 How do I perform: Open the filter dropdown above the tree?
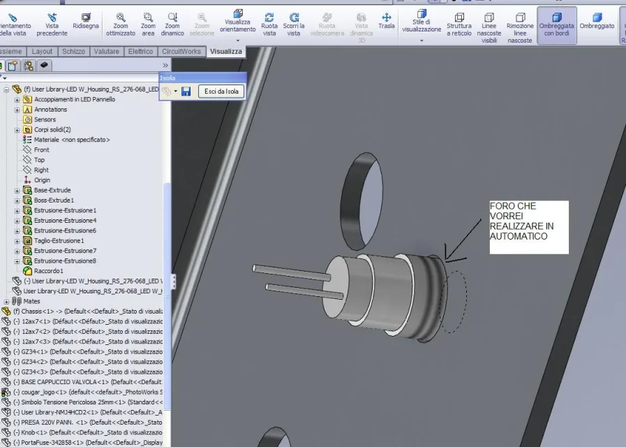coord(3,78)
